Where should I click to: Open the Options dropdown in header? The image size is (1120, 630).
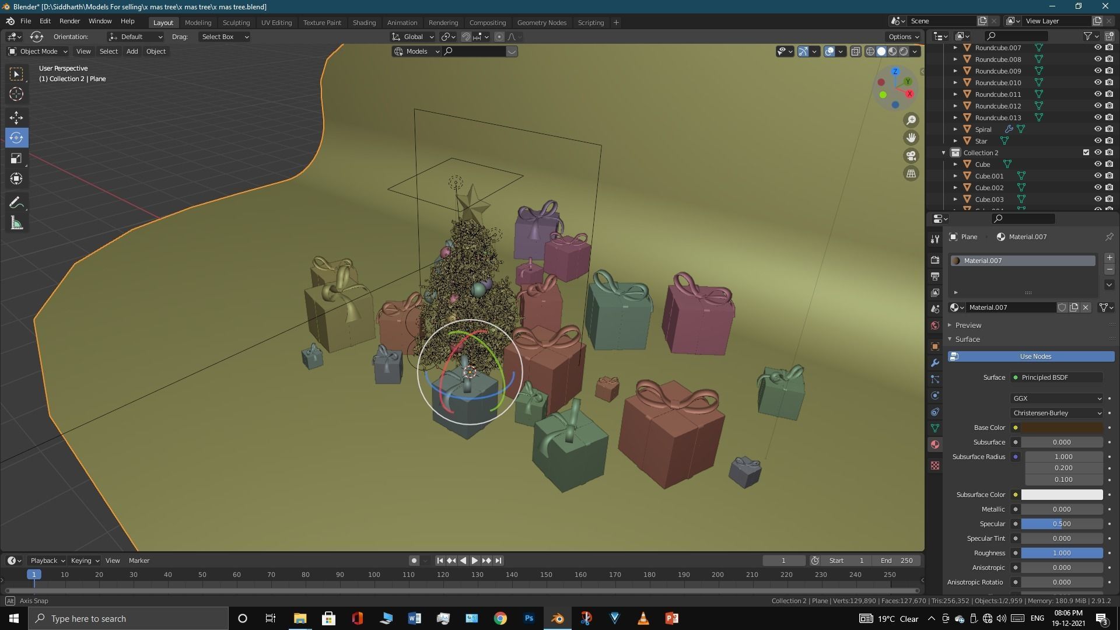click(x=904, y=37)
